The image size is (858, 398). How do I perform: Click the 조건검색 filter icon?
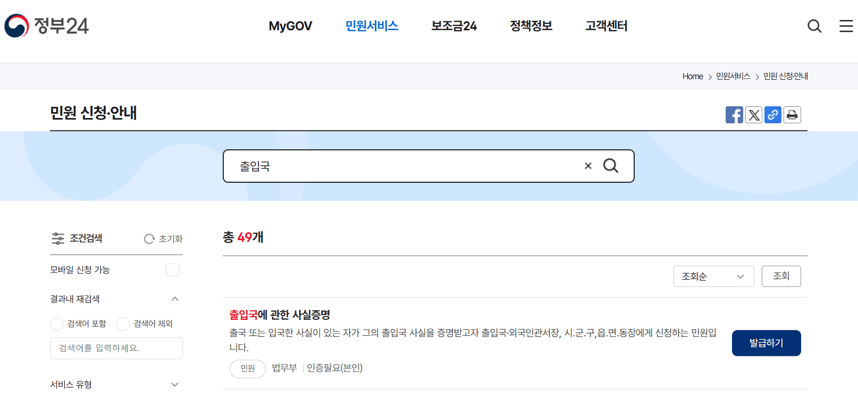click(x=57, y=239)
